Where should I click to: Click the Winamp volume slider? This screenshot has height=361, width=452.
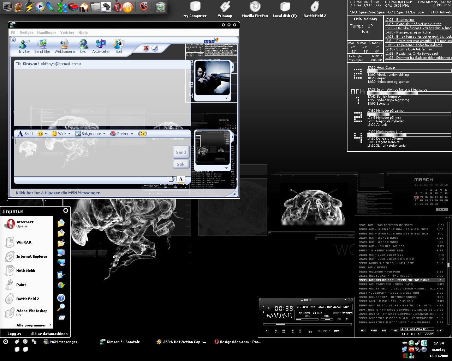coord(307,319)
